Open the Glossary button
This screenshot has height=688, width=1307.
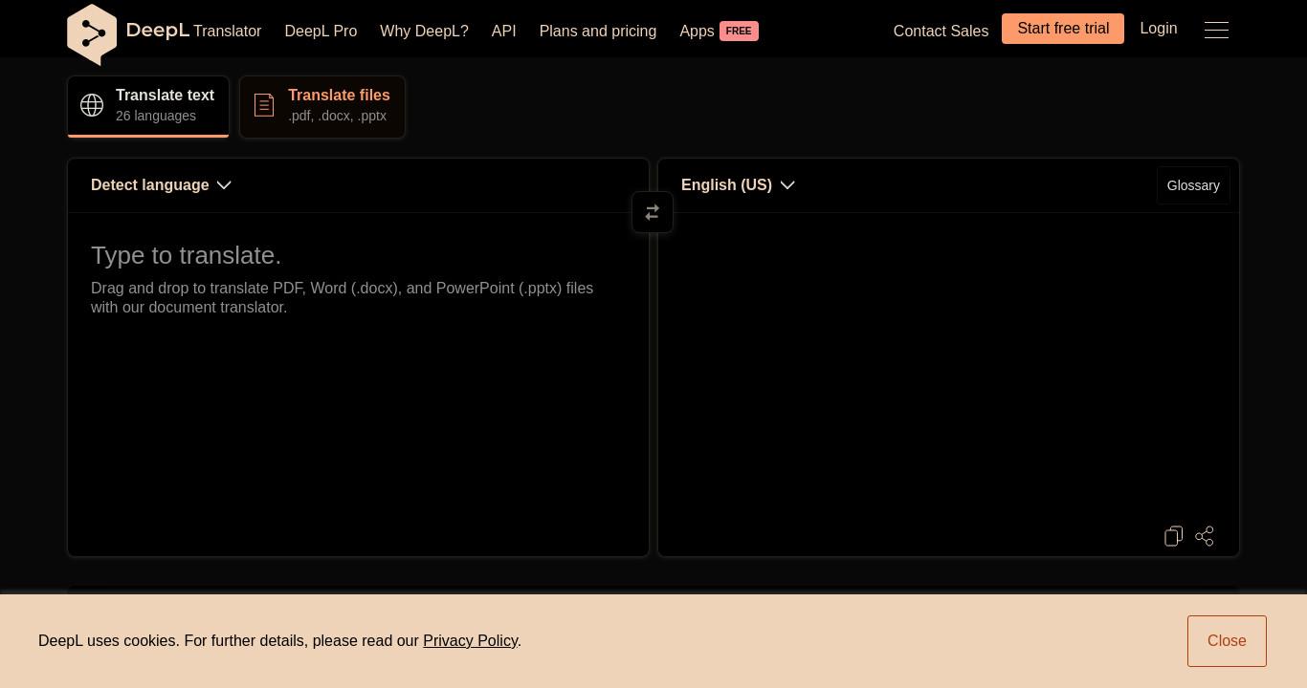pyautogui.click(x=1193, y=185)
